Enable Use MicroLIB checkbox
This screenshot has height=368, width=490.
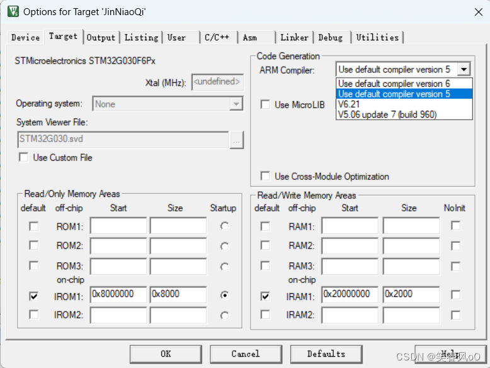pos(265,104)
